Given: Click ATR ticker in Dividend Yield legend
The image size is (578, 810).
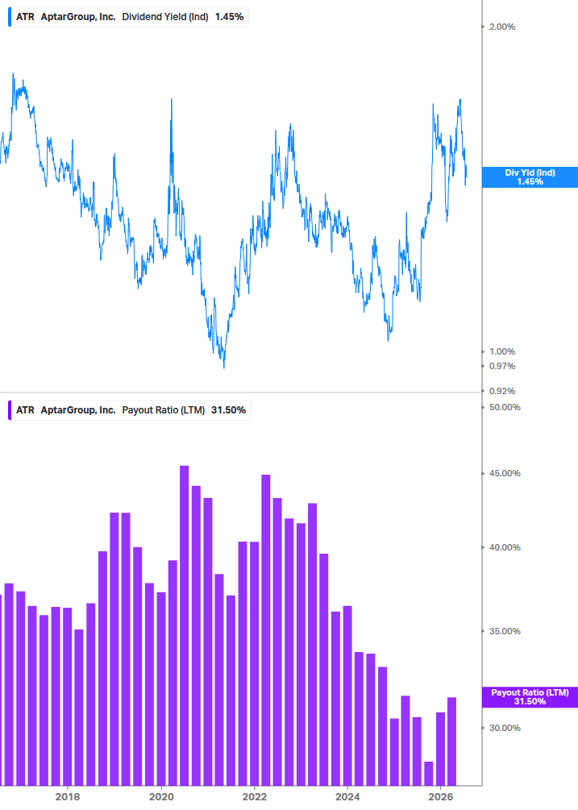Looking at the screenshot, I should [x=25, y=17].
